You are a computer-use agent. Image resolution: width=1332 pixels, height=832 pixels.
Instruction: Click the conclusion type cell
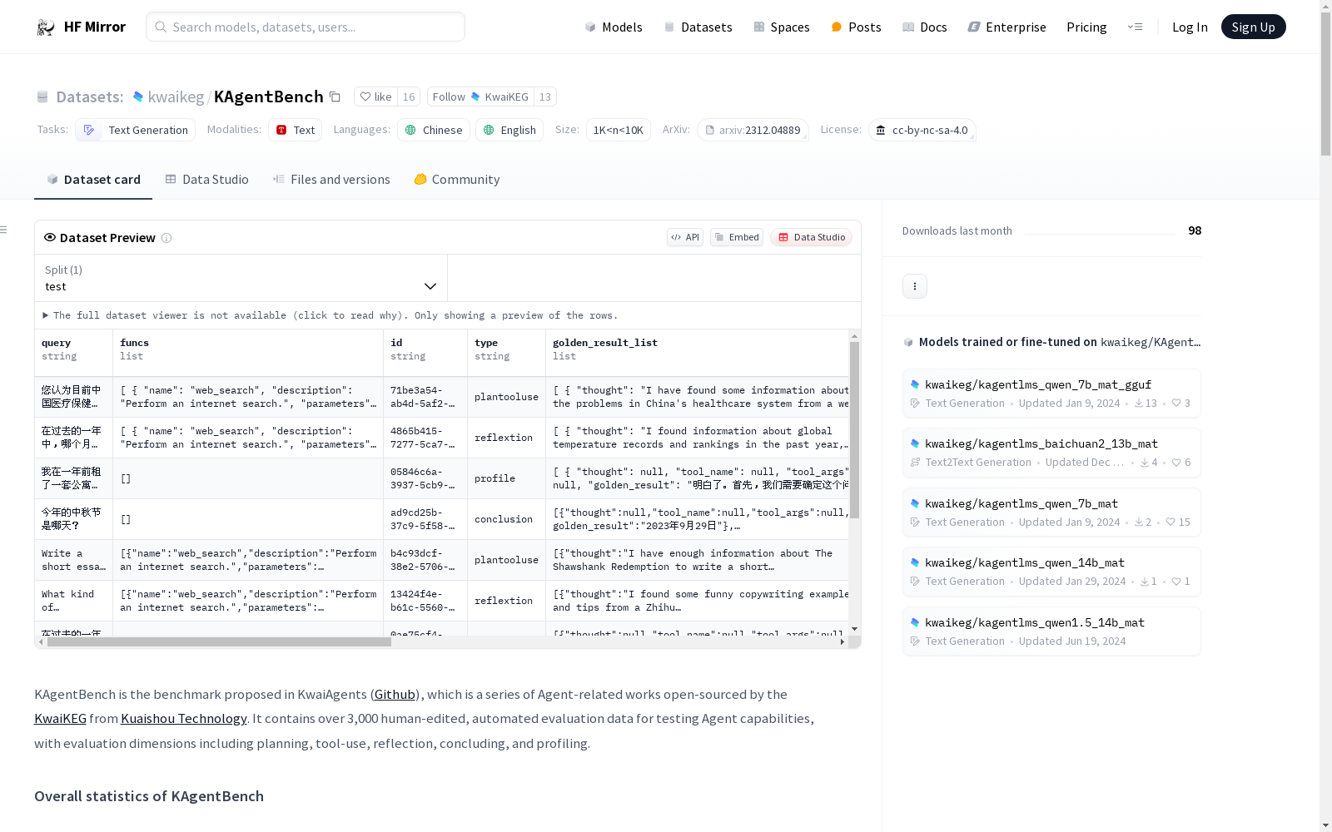click(x=506, y=519)
